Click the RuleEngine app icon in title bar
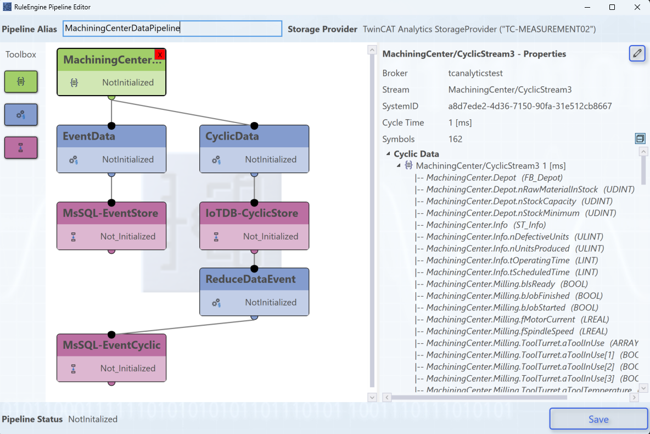Image resolution: width=650 pixels, height=434 pixels. click(7, 7)
